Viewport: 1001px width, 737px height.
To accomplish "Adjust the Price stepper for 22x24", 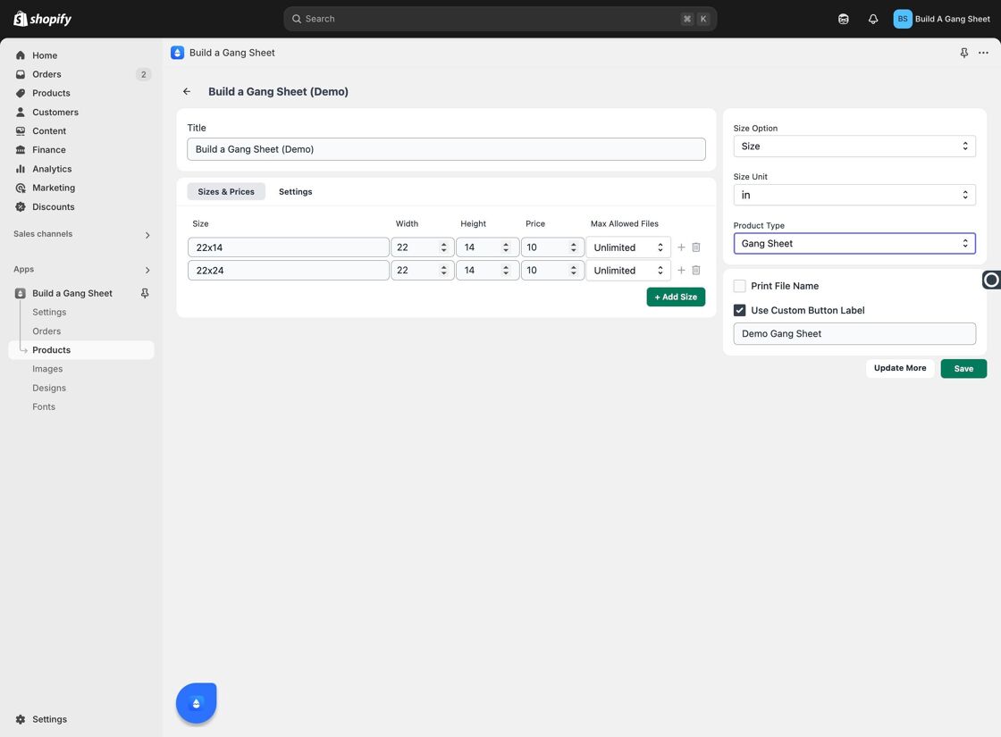I will pos(573,270).
